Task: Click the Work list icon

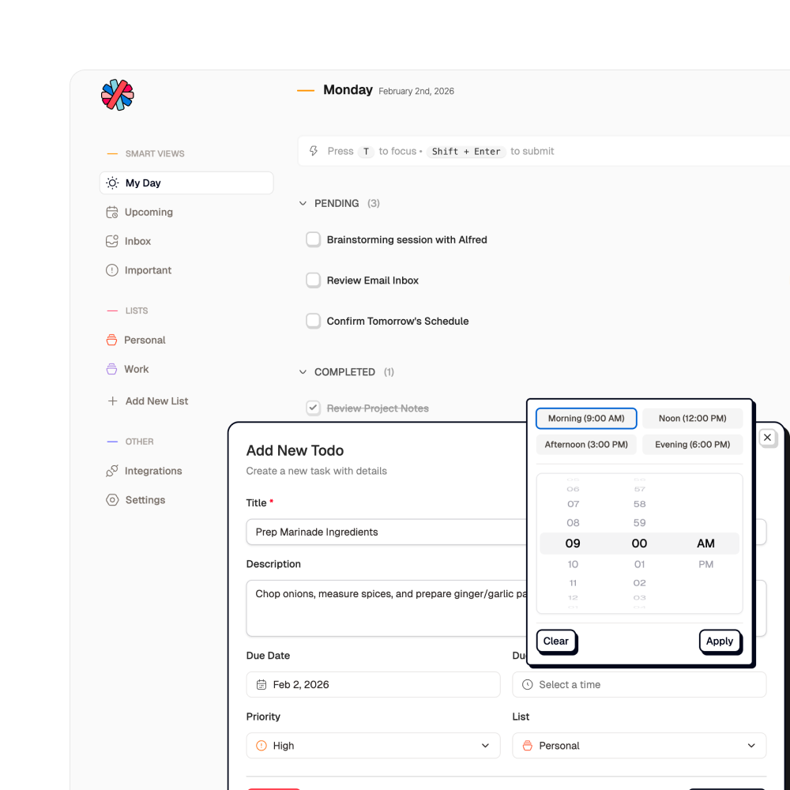Action: tap(112, 369)
